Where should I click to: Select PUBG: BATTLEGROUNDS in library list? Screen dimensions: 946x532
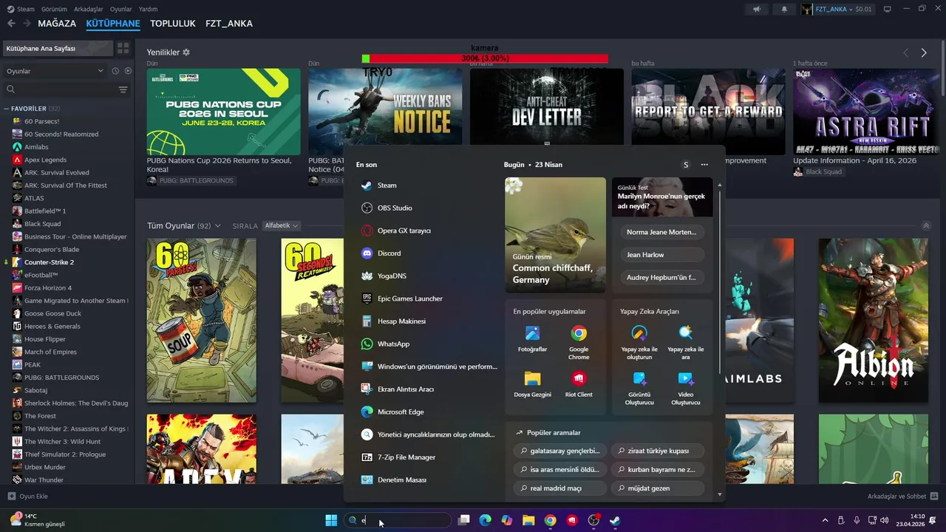click(x=61, y=378)
